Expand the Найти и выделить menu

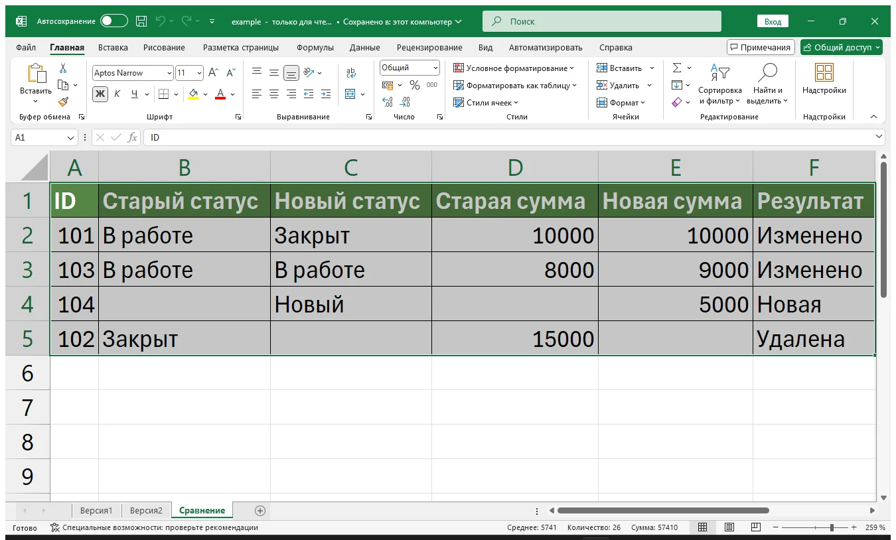tap(767, 84)
